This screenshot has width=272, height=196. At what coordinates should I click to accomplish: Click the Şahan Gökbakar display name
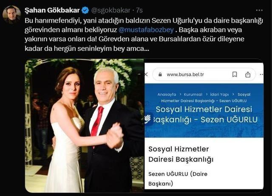point(52,10)
